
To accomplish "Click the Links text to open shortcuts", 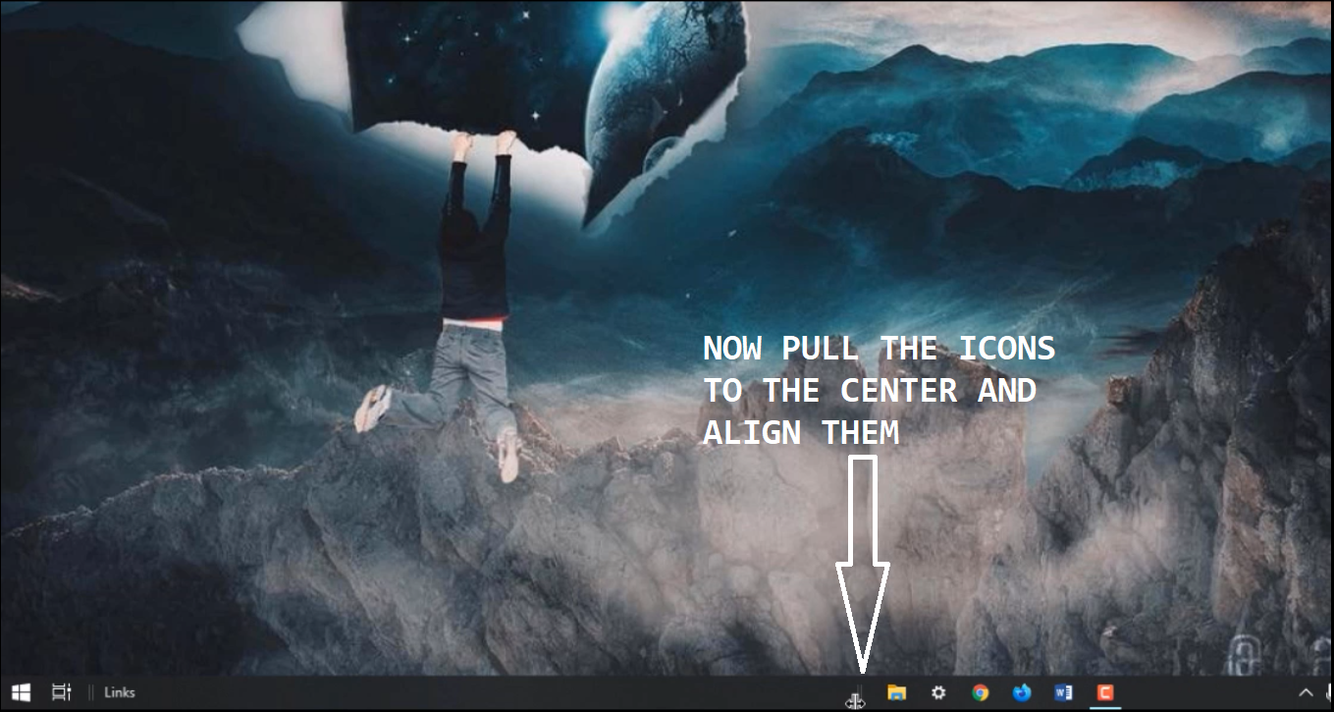I will 119,692.
